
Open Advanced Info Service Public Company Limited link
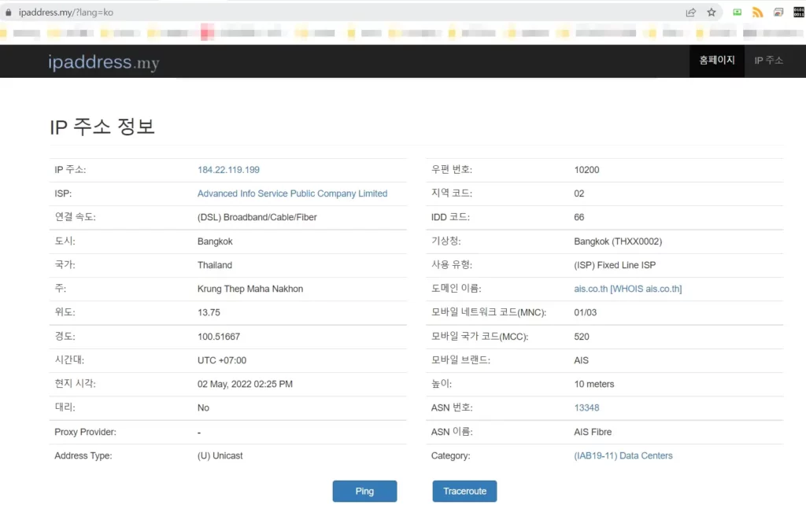[x=292, y=193]
